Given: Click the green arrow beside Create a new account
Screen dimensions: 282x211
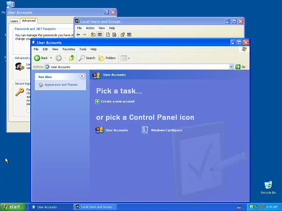Looking at the screenshot, I should coord(97,102).
